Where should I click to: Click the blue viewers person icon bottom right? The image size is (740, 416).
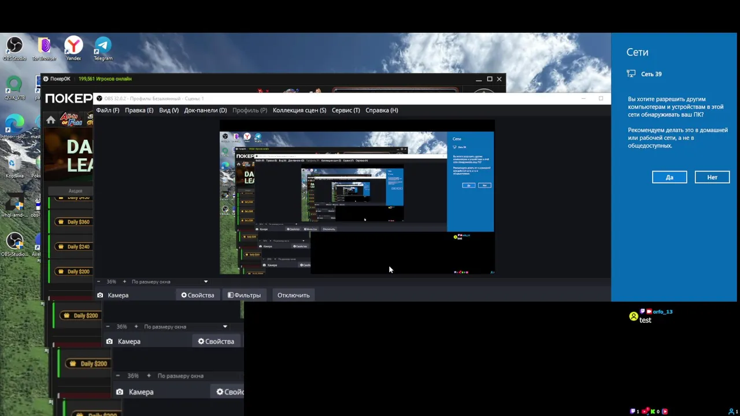(x=731, y=411)
